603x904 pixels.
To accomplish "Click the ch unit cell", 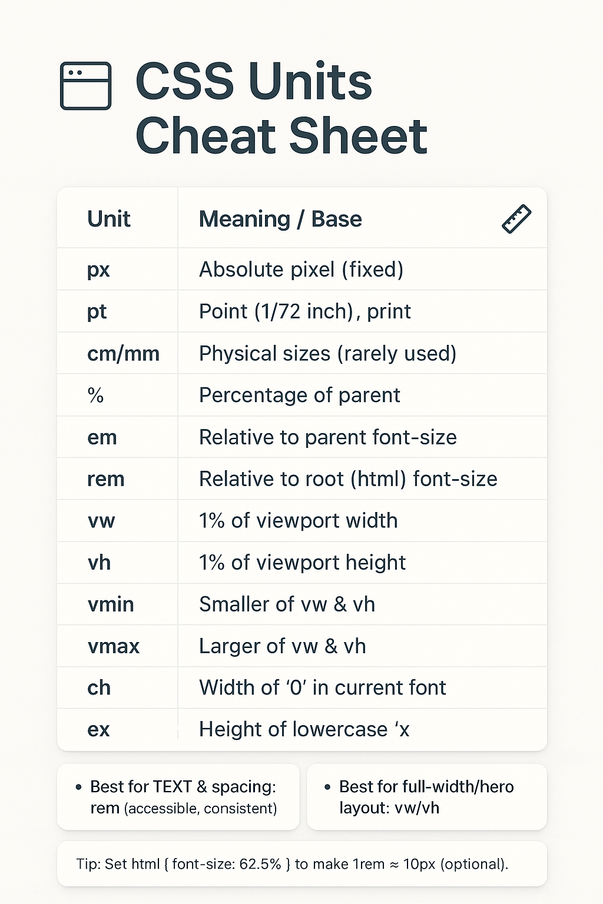I will 99,688.
